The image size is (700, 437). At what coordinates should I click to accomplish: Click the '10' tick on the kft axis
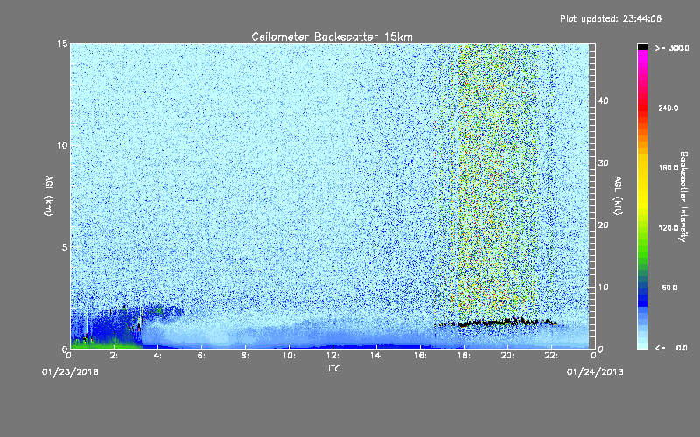pos(603,288)
